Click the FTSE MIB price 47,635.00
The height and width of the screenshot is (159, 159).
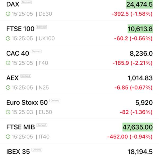[x=137, y=127]
